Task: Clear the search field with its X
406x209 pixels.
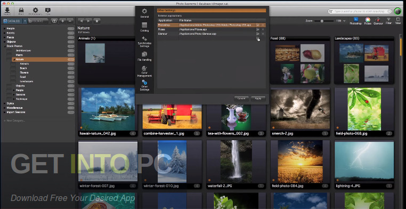Action: 389,11
